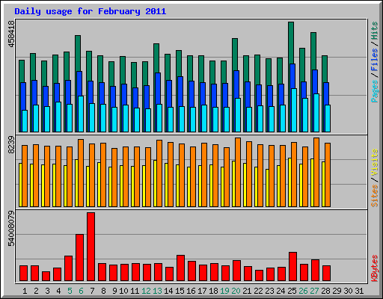Viewport: 383px width, 299px height.
Task: Click day 24 on the x-axis
Action: point(281,291)
